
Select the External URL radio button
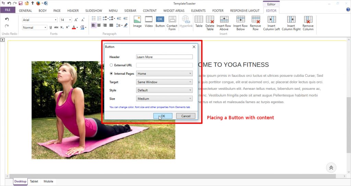[111, 65]
